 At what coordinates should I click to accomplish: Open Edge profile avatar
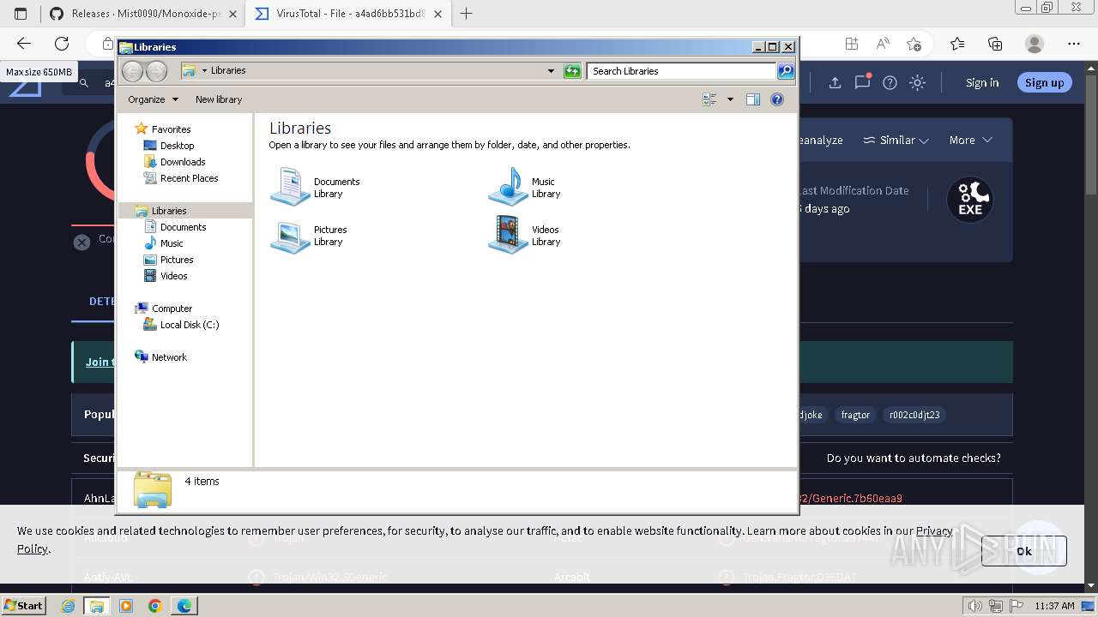1035,44
